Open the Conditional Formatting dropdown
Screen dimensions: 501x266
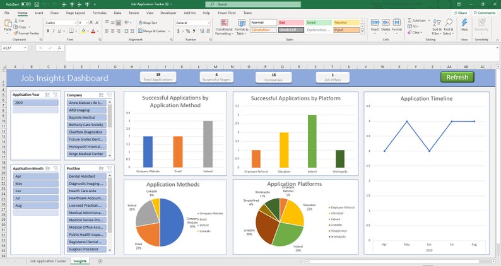[x=224, y=27]
